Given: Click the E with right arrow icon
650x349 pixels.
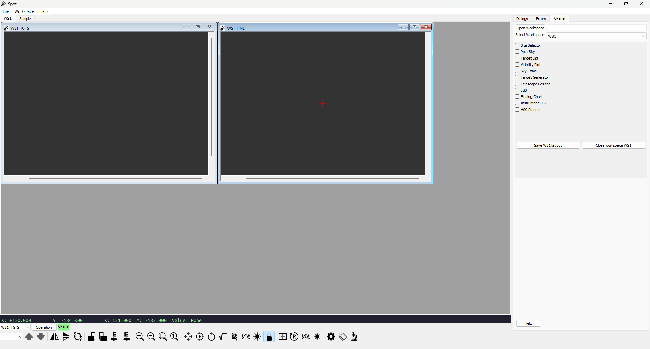Looking at the screenshot, I should point(115,337).
